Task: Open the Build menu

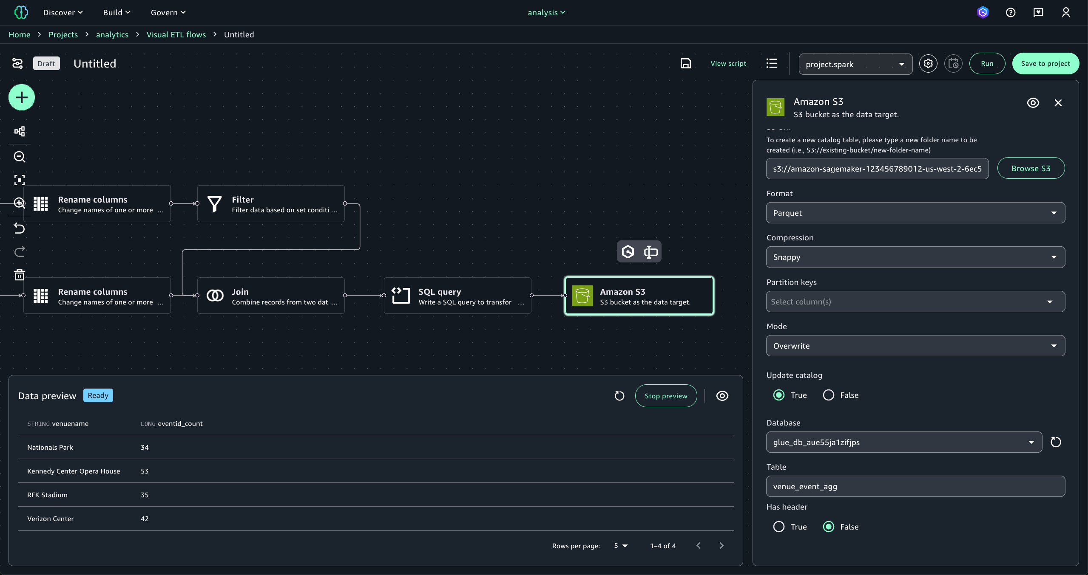Action: pyautogui.click(x=116, y=13)
